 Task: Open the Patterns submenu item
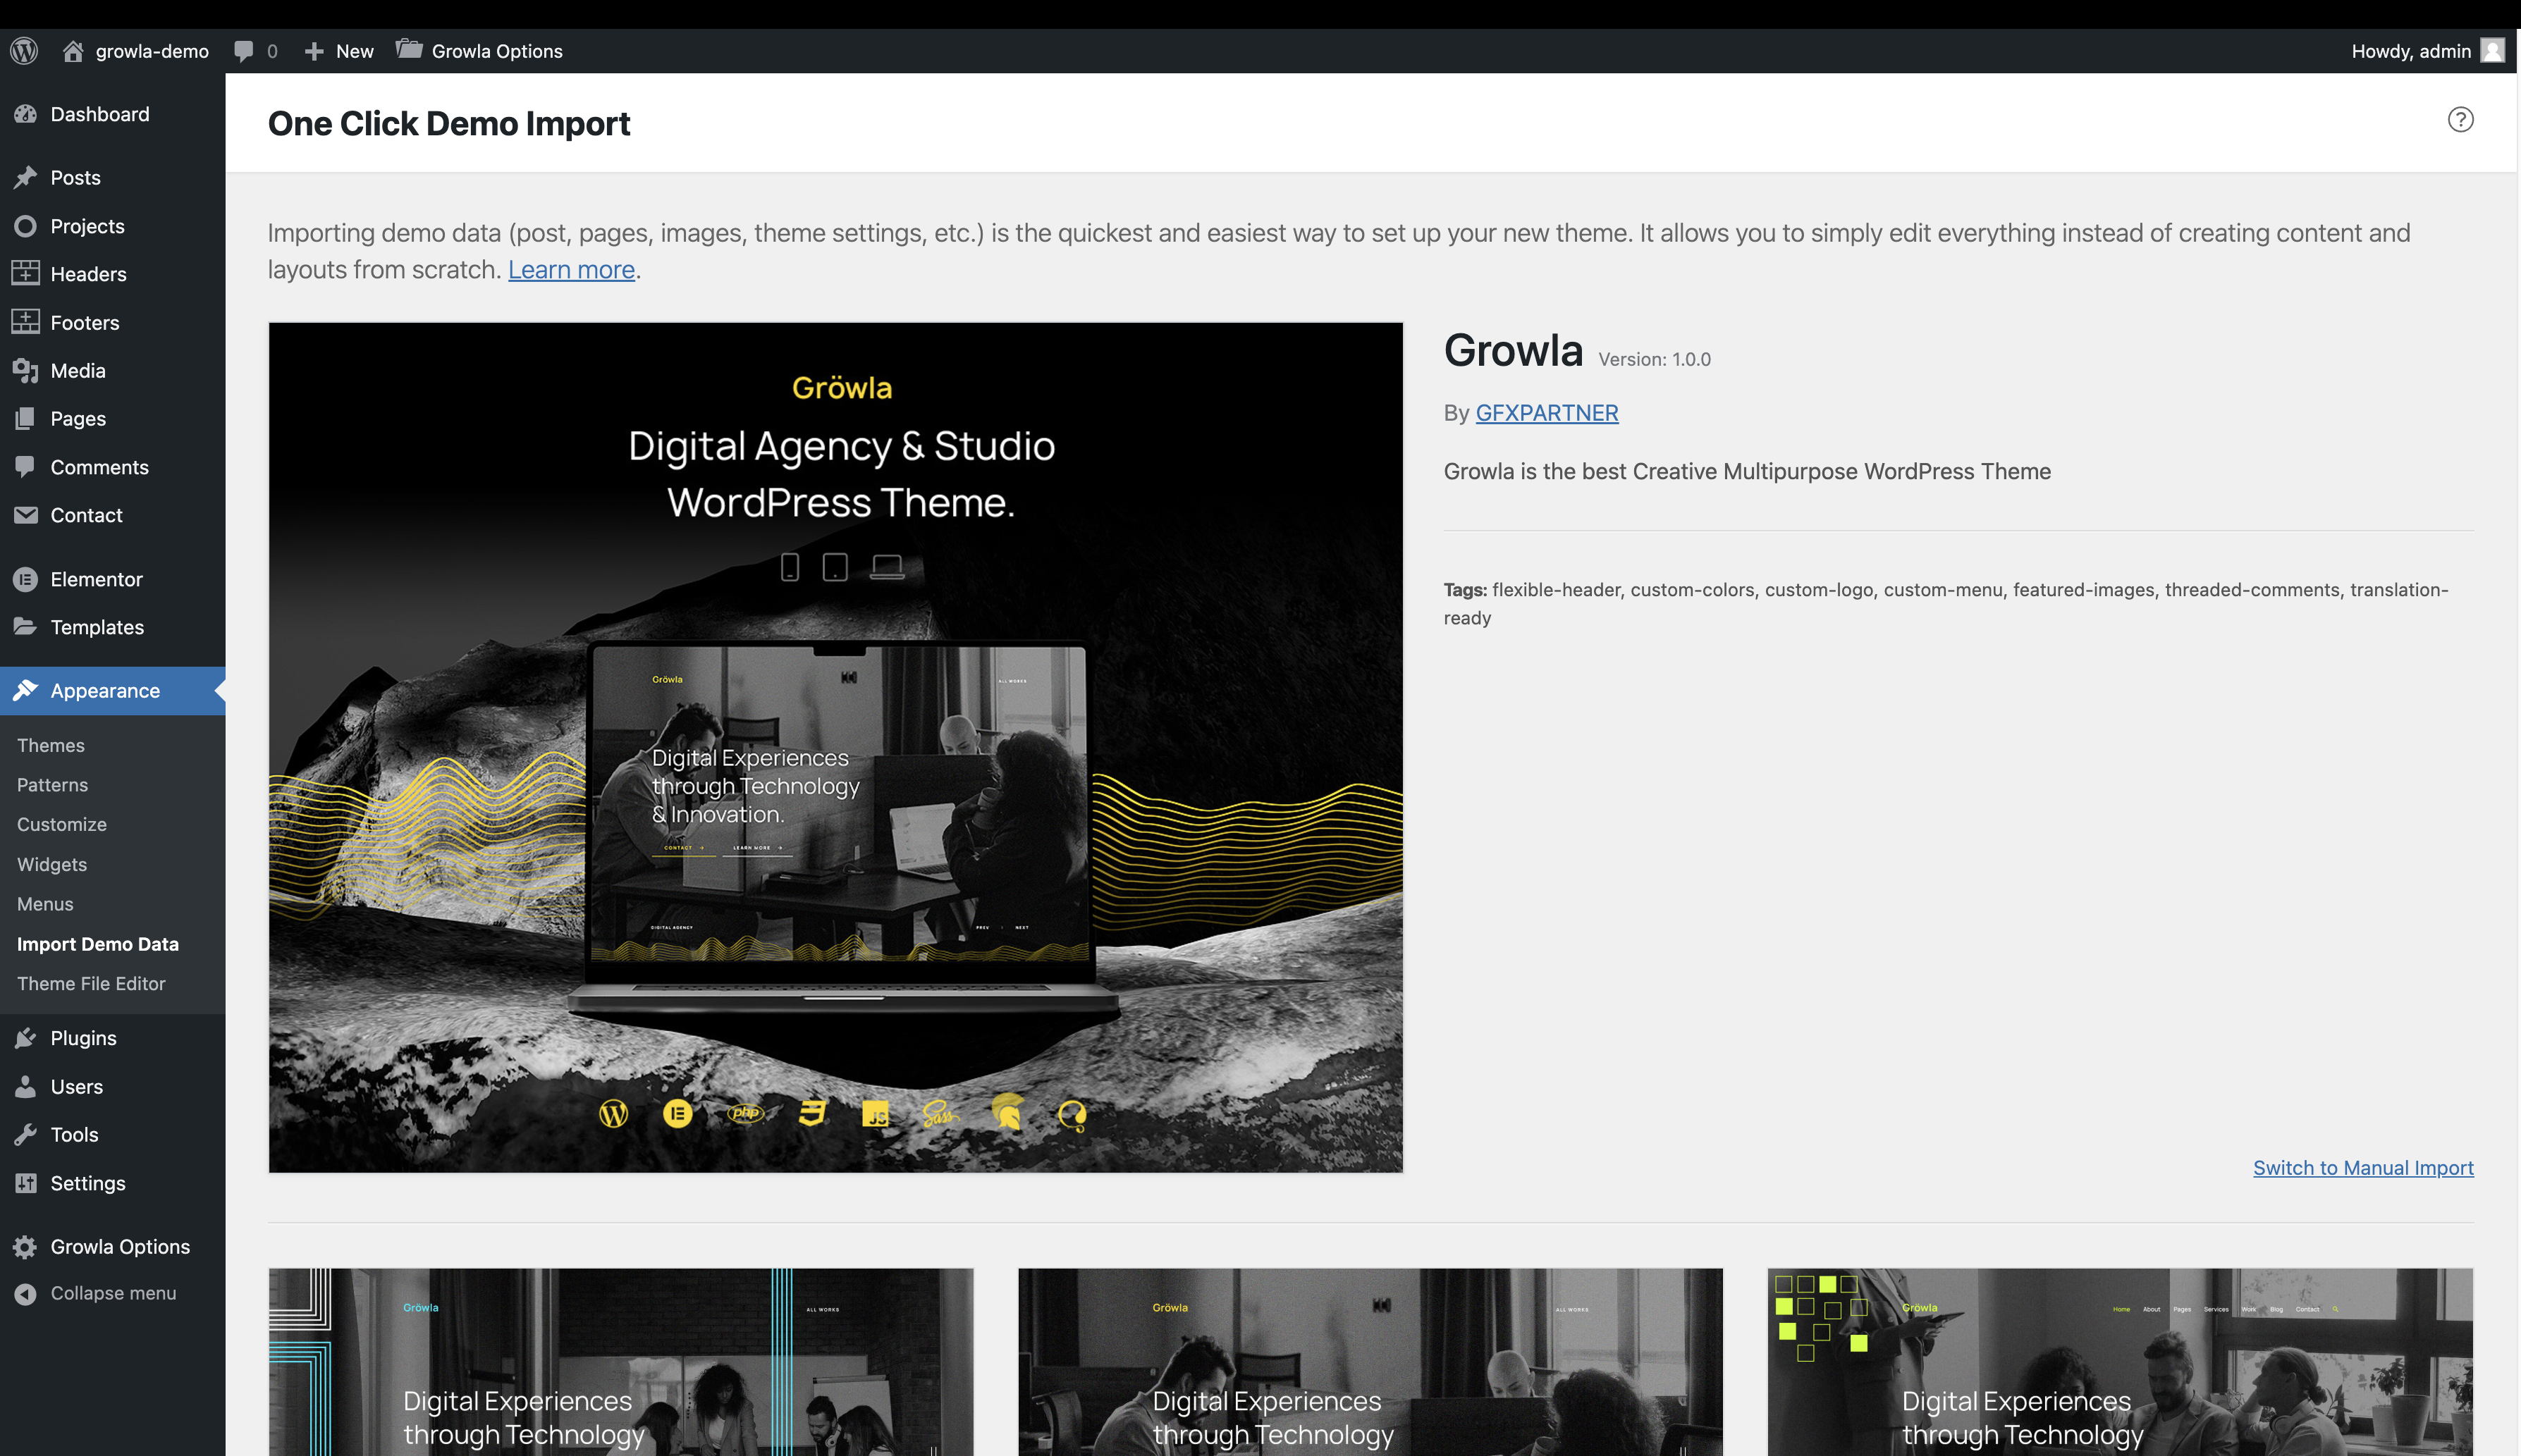pos(53,785)
